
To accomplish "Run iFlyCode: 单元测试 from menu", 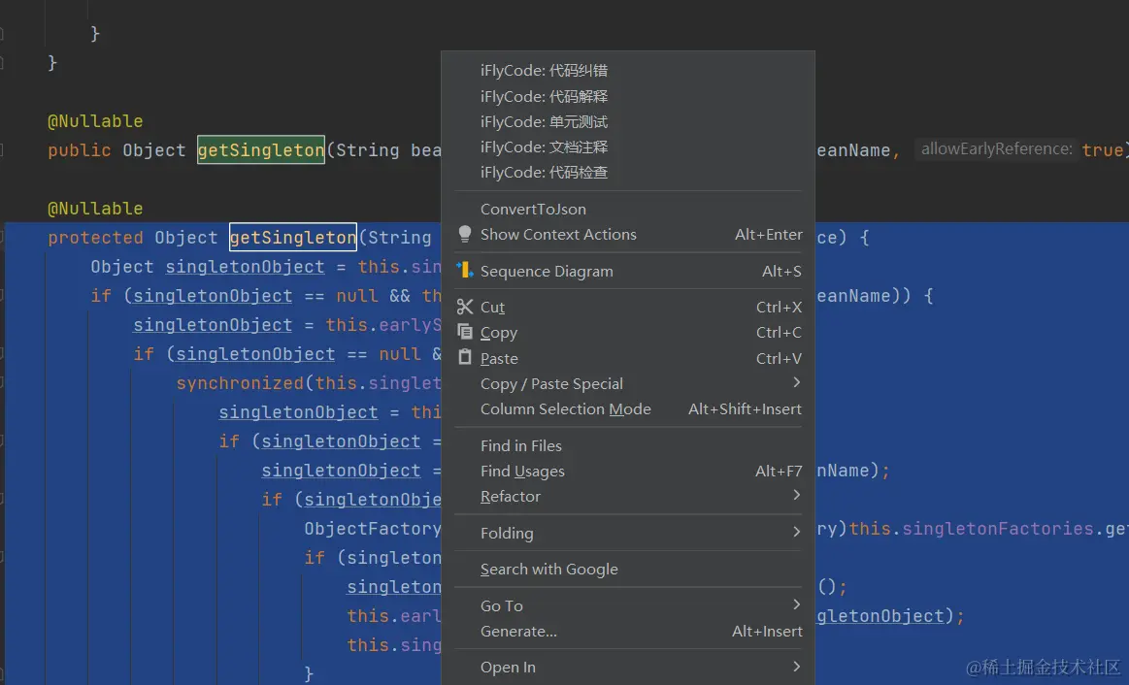I will [x=544, y=121].
